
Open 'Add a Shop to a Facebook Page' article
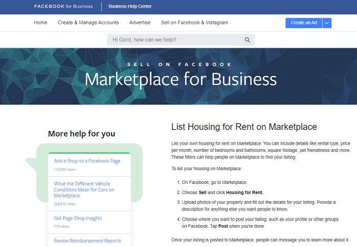(x=87, y=161)
